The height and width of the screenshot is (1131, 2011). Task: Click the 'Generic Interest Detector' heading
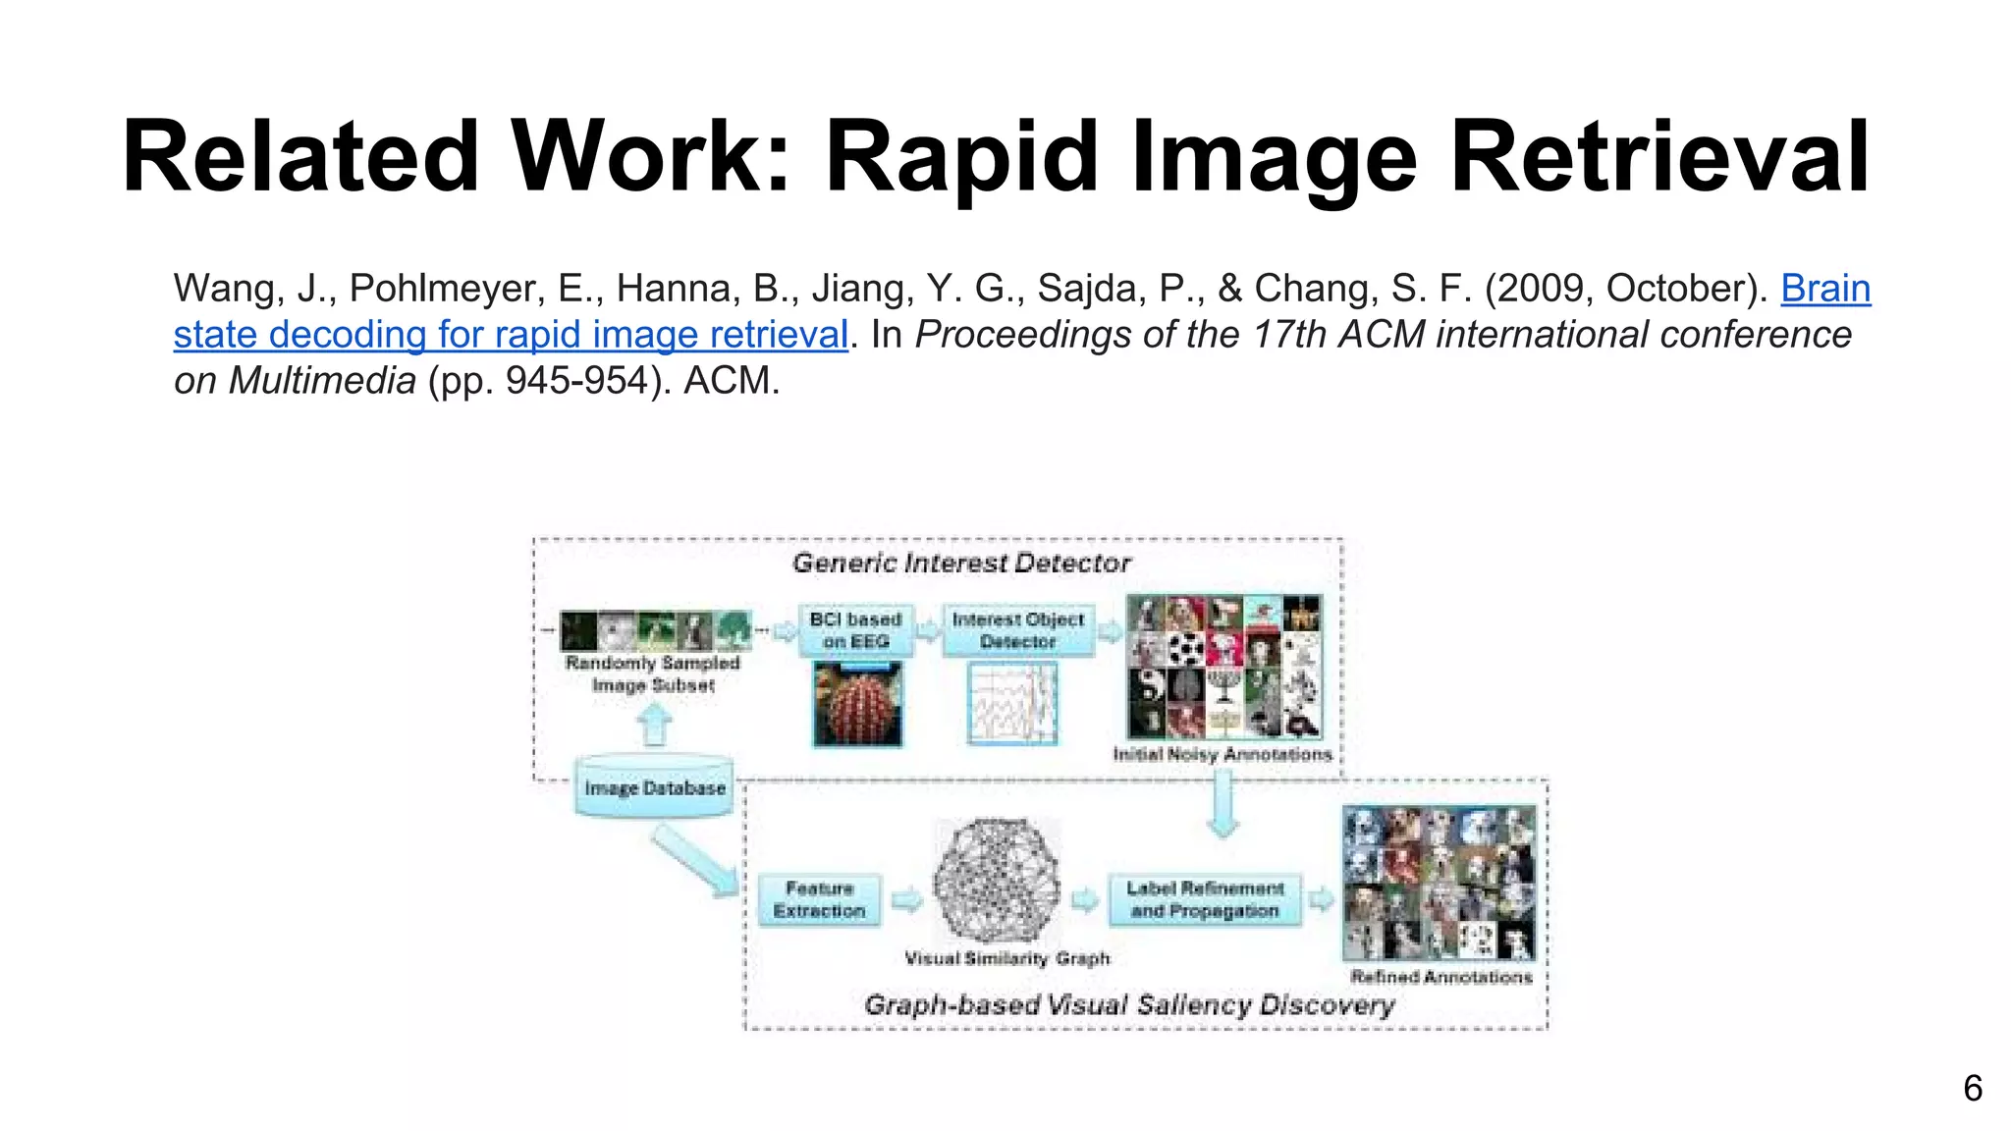tap(961, 564)
